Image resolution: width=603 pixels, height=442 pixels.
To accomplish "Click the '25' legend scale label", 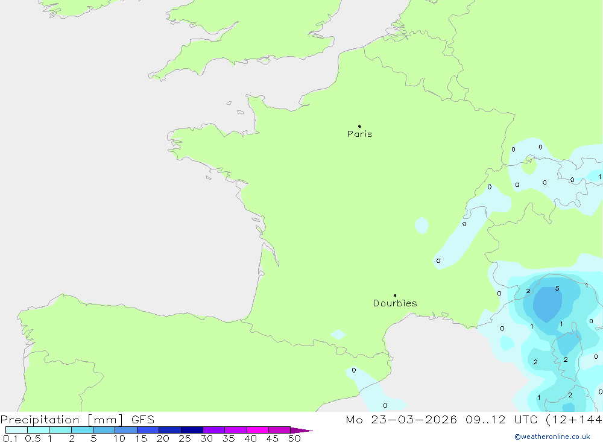I will pos(185,438).
